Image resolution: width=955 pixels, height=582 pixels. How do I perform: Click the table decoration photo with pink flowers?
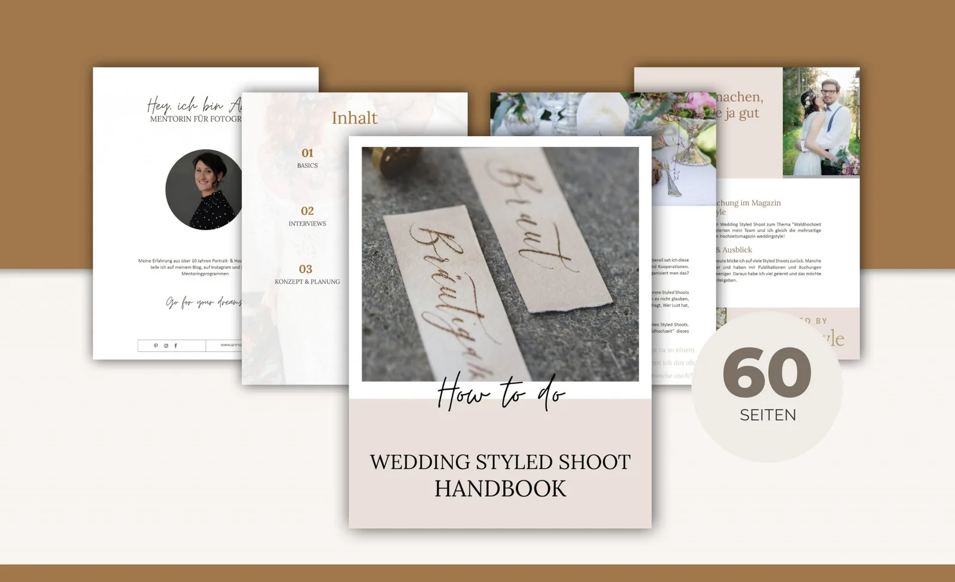point(603,115)
